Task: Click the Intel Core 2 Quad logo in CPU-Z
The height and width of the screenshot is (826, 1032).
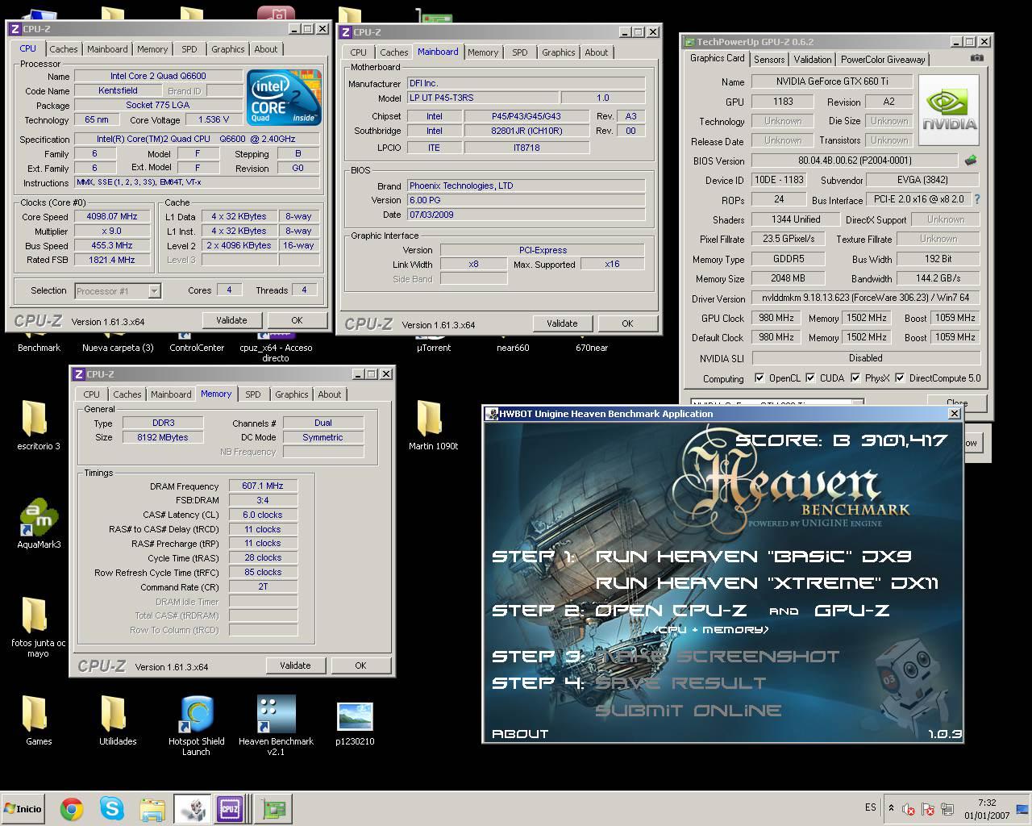Action: coord(285,97)
